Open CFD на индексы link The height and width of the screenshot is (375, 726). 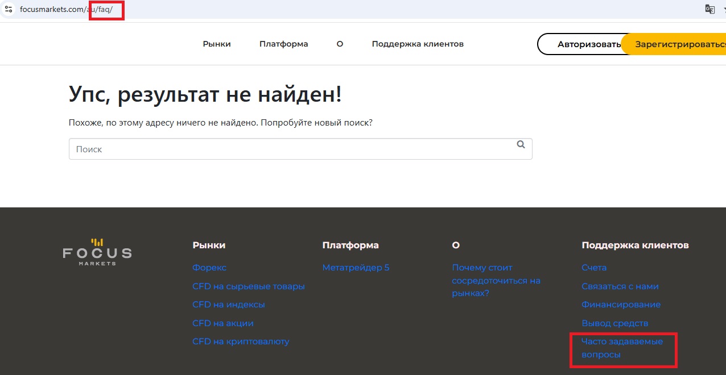(x=229, y=305)
